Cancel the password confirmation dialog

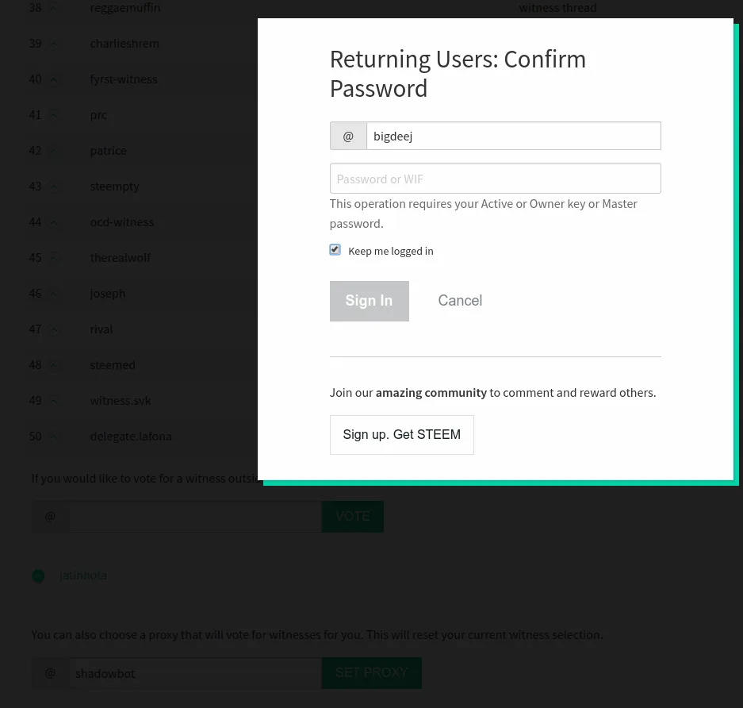[x=460, y=300]
